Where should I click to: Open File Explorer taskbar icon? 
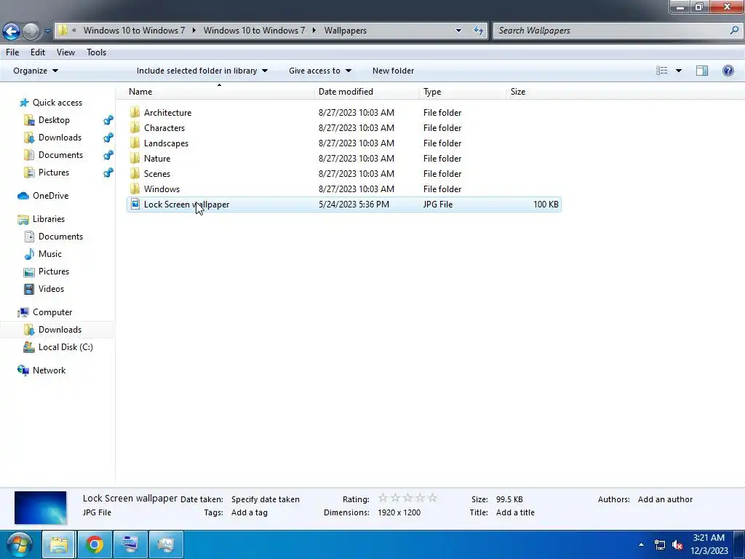[59, 544]
